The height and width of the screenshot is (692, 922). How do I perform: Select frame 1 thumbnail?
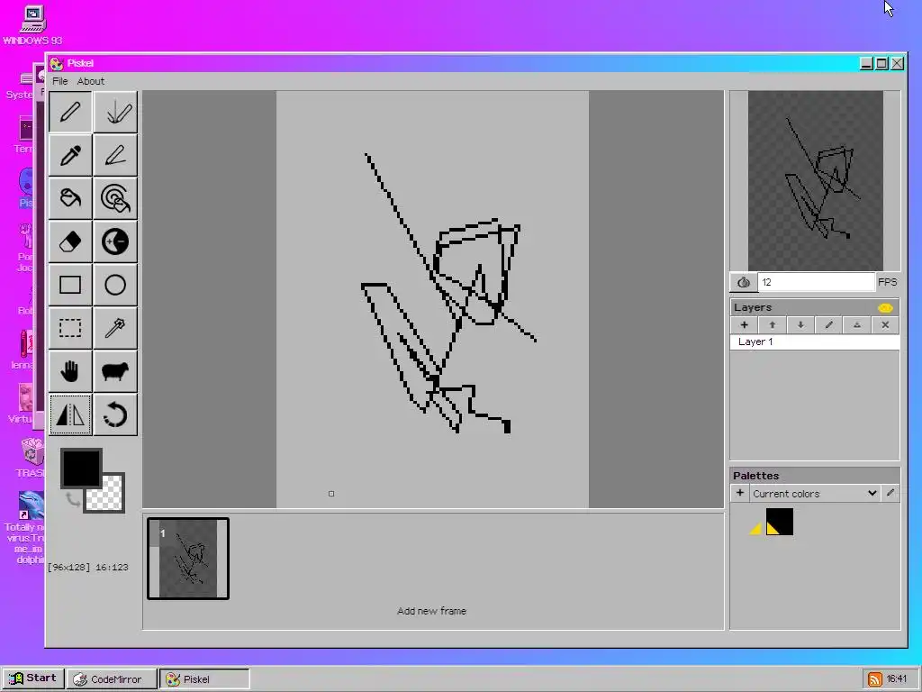pos(188,559)
